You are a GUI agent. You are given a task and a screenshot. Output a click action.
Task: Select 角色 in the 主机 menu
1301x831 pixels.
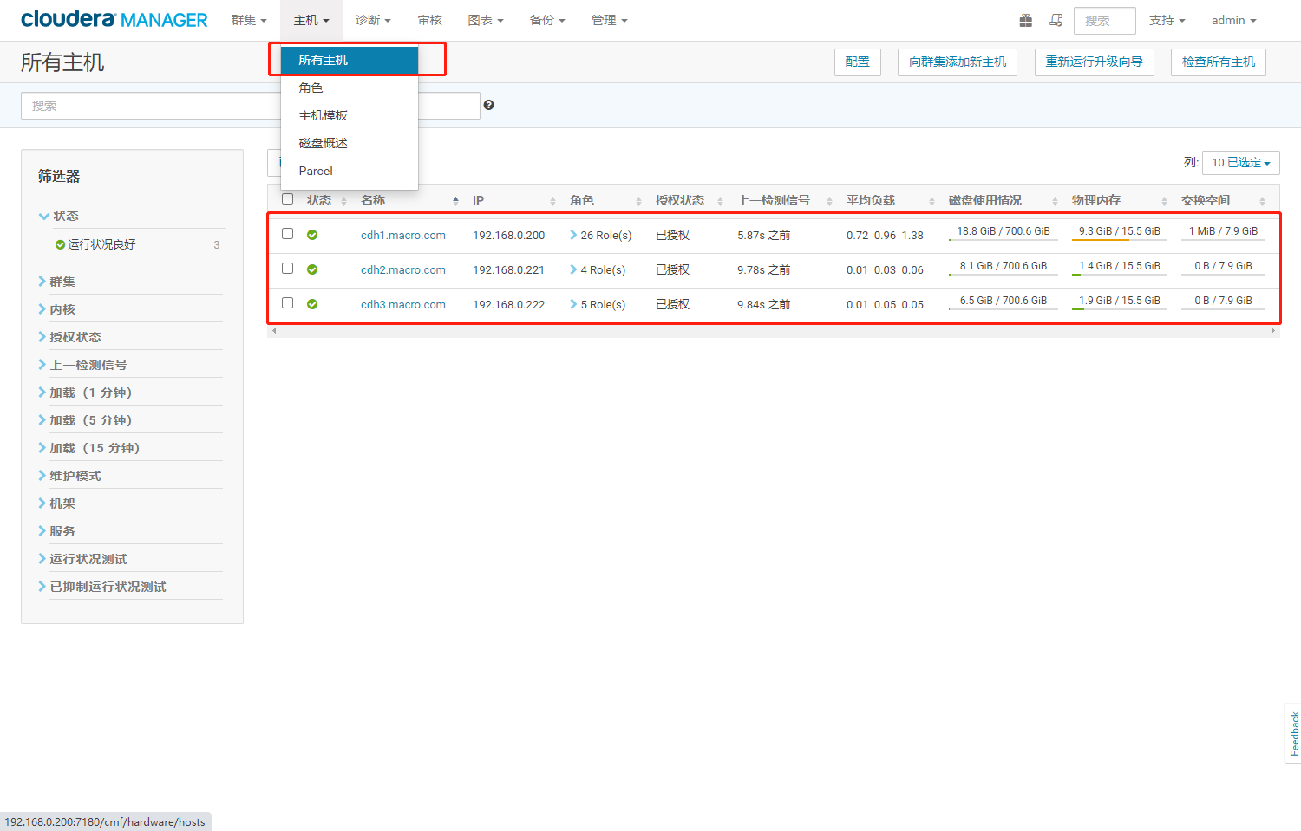tap(350, 88)
